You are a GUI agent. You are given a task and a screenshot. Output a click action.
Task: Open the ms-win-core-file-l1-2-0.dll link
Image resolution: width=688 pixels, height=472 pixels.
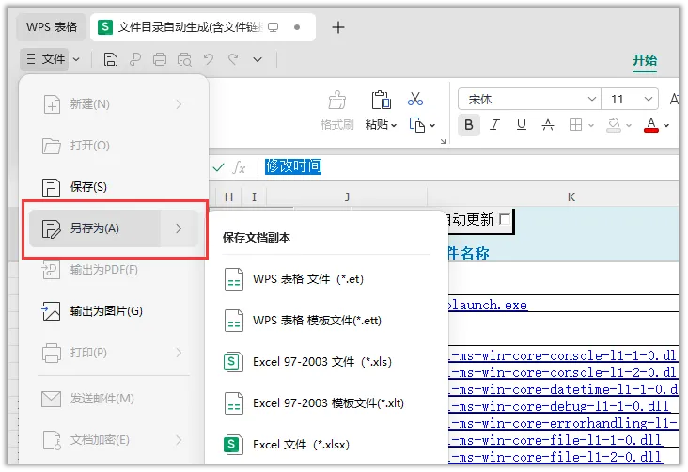click(x=555, y=457)
